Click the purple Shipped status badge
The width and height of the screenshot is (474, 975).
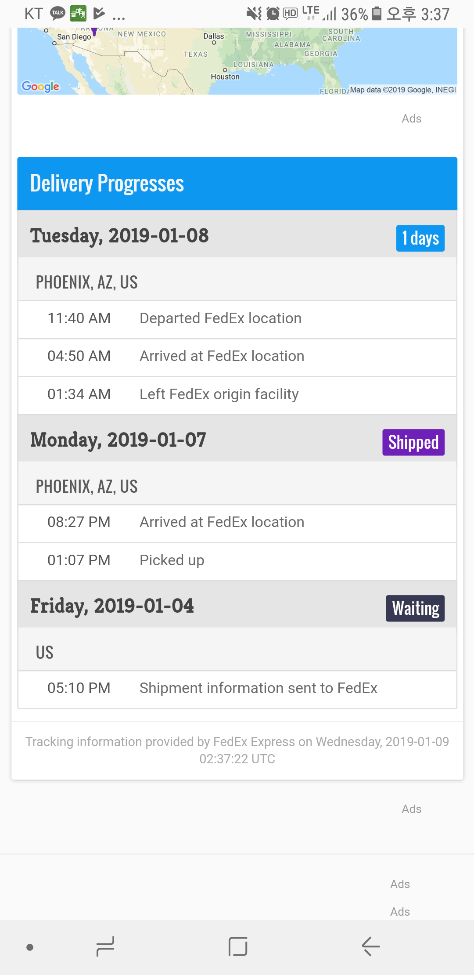(x=413, y=442)
